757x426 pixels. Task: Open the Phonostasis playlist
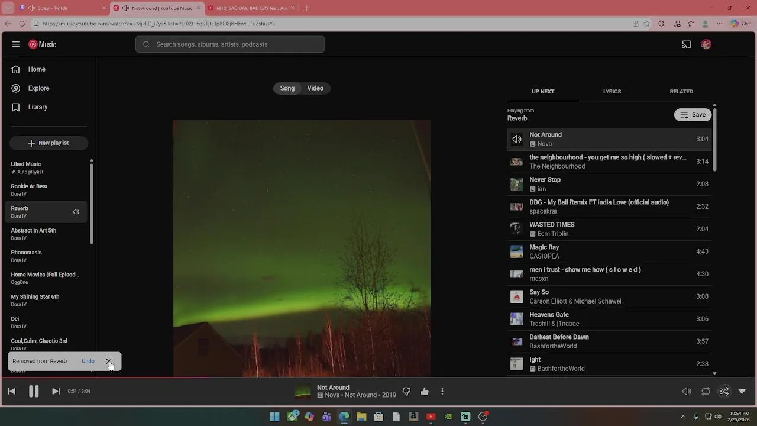coord(47,256)
